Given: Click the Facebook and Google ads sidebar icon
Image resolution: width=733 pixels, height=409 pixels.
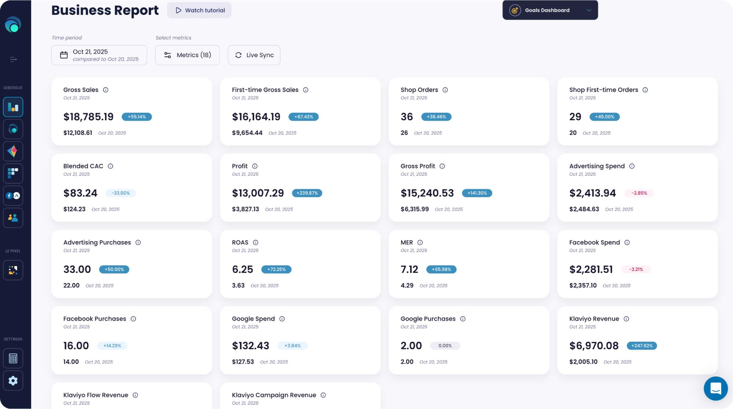Looking at the screenshot, I should tap(13, 196).
